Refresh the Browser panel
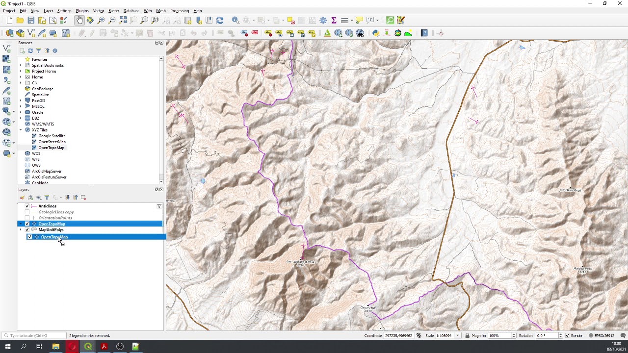The height and width of the screenshot is (353, 628). [30, 50]
